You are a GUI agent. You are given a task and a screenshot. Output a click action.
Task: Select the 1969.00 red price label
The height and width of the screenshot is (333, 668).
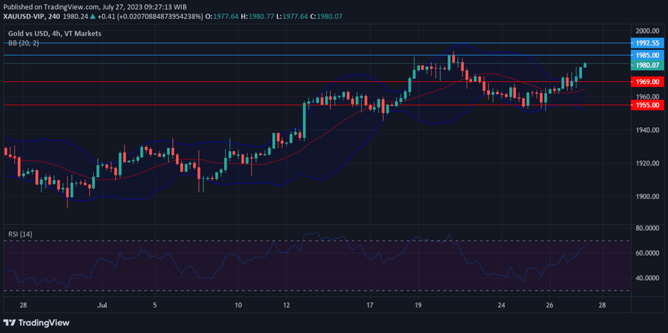647,81
